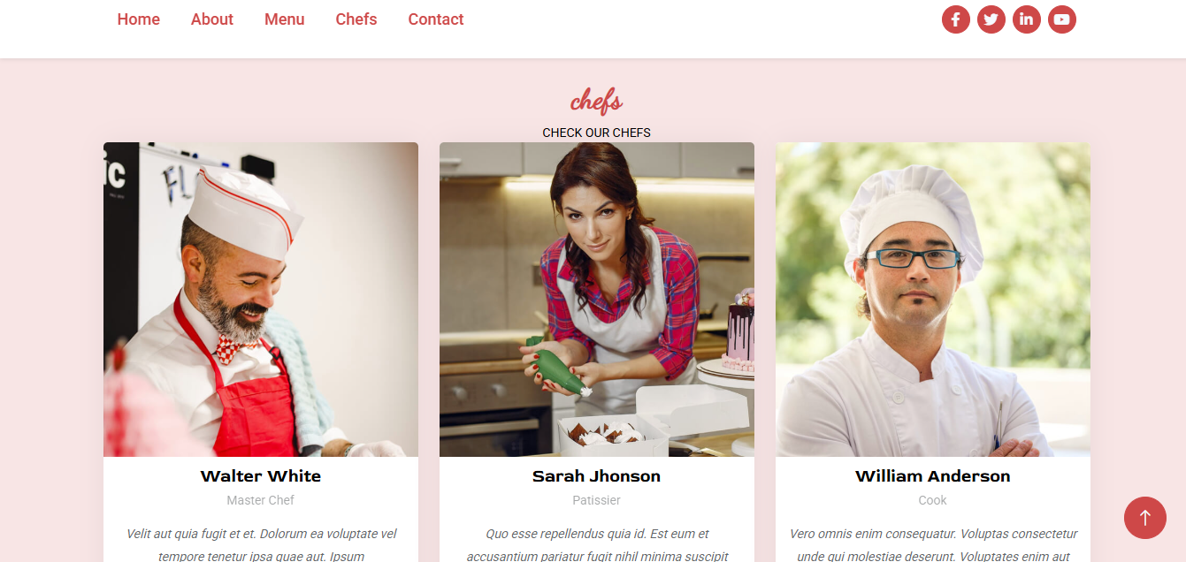1186x562 pixels.
Task: Click the Master Chef role label
Action: coord(261,500)
